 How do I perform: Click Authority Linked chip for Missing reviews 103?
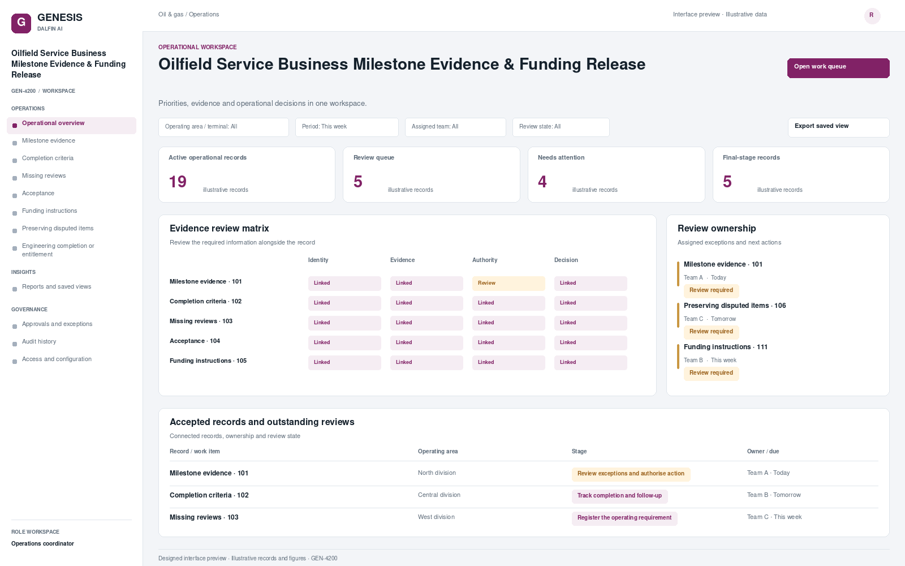click(x=508, y=323)
